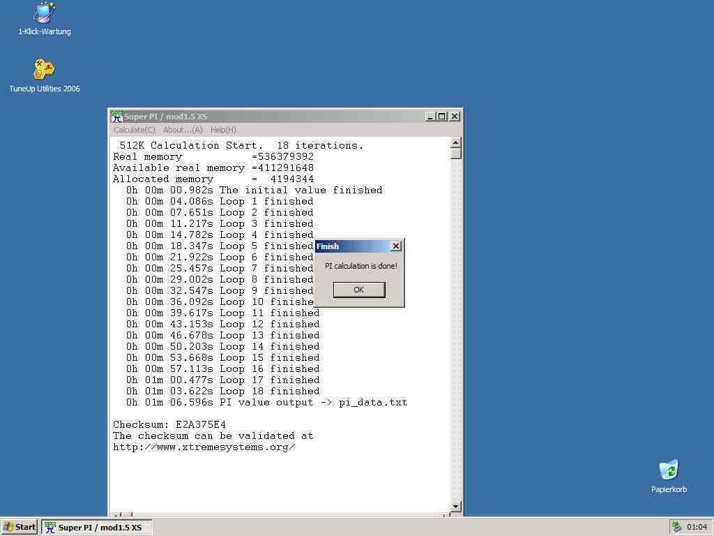
Task: Click the '512K Calculation Start' line
Action: pos(241,145)
